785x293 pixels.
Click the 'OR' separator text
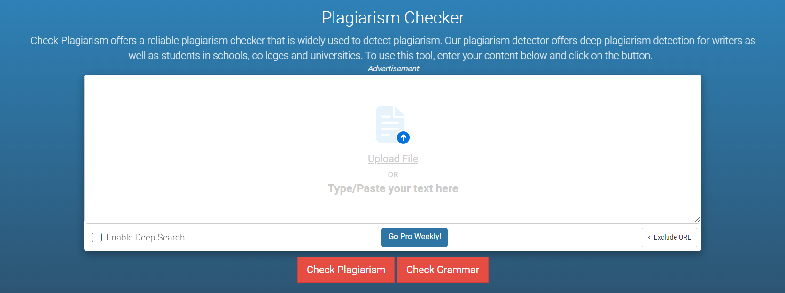coord(393,174)
